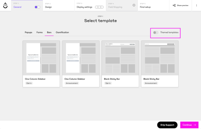Choose Blank Sticky Bar Announcement template

pos(160,64)
